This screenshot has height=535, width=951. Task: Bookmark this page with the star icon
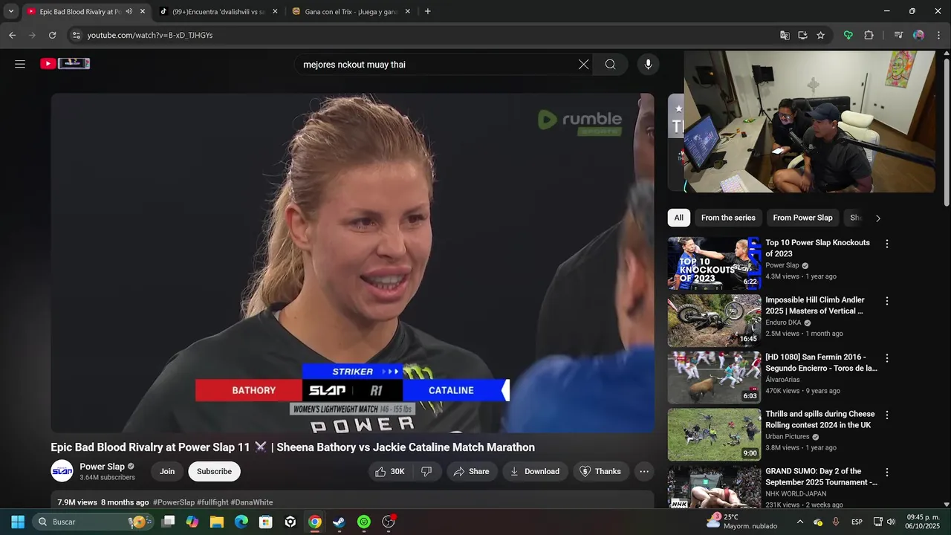(820, 35)
